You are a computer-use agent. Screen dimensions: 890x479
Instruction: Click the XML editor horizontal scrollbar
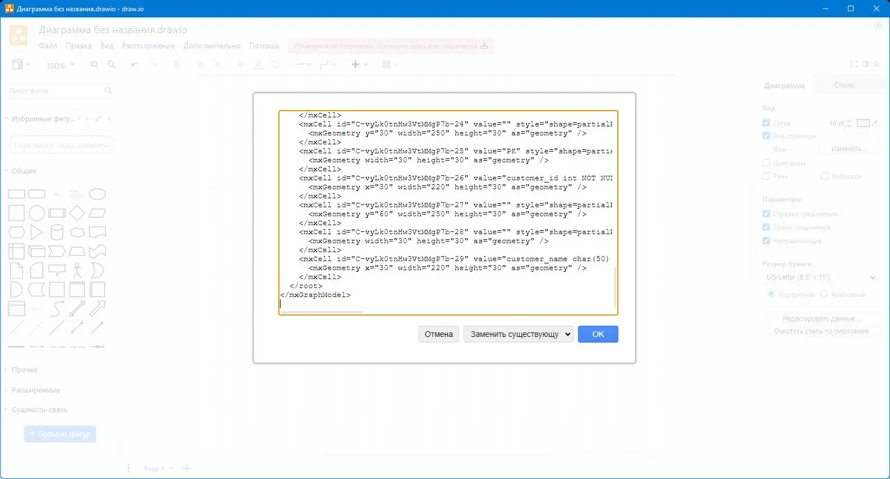pyautogui.click(x=322, y=312)
